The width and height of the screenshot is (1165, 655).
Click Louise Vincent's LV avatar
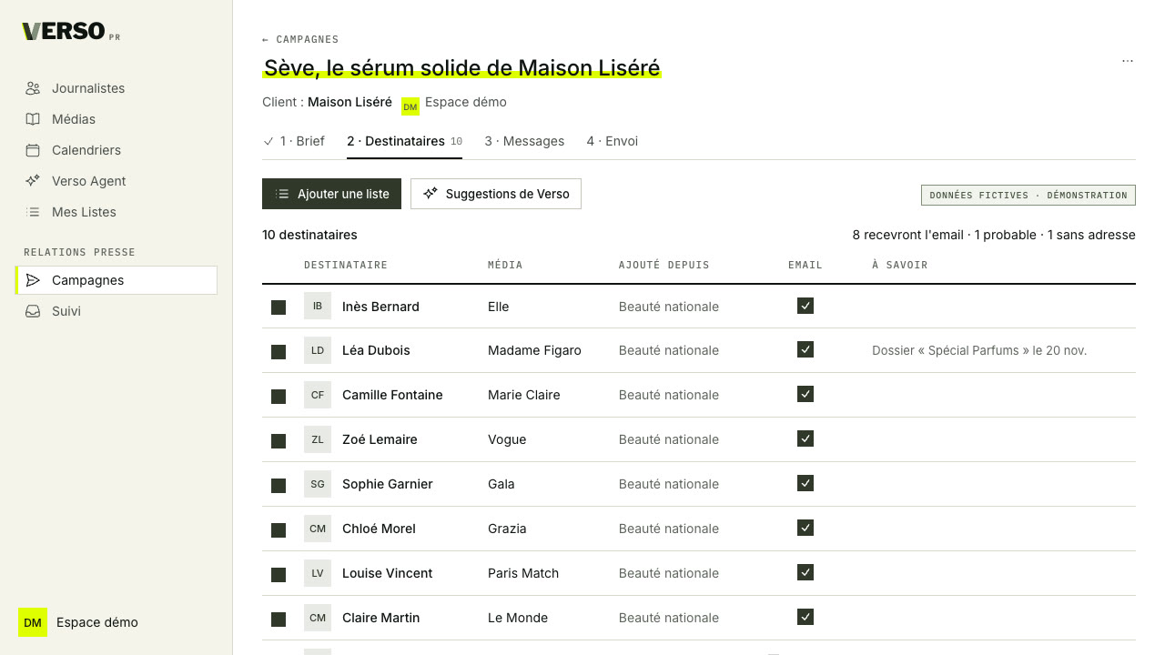318,573
